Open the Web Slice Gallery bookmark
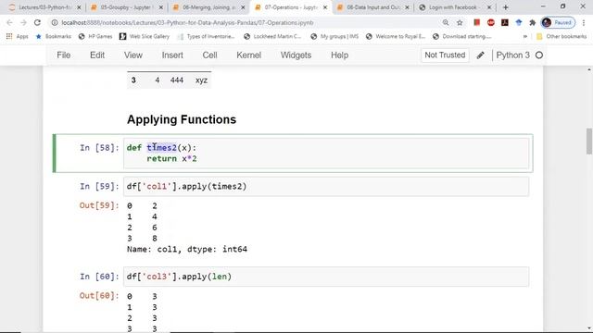Screen dimensions: 593x333 pos(145,37)
